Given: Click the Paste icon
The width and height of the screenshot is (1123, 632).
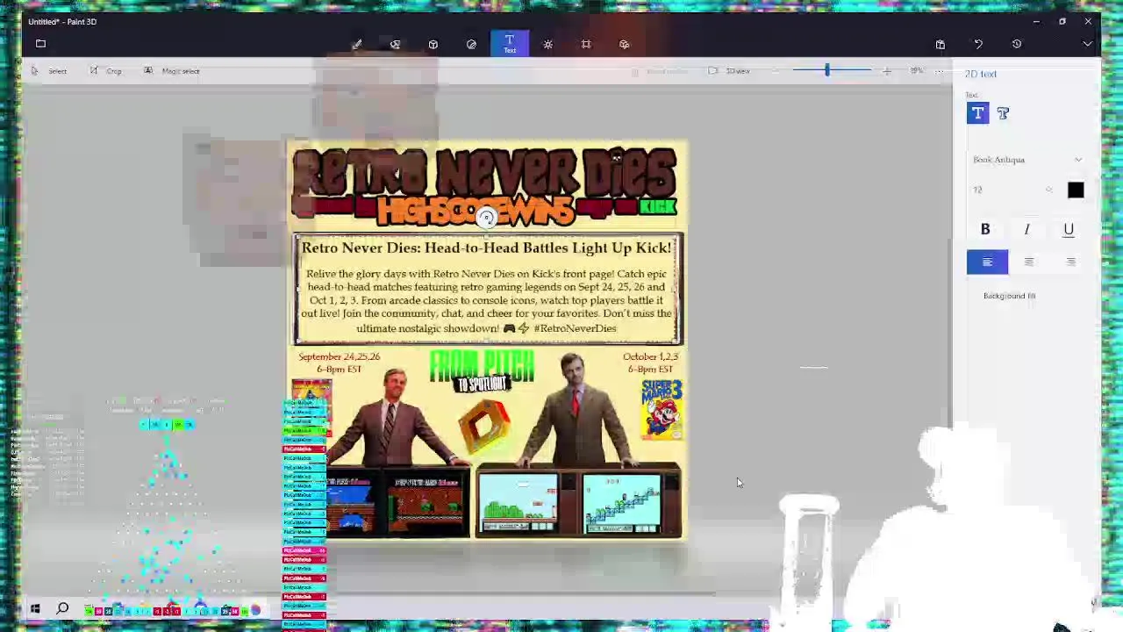Looking at the screenshot, I should point(941,44).
